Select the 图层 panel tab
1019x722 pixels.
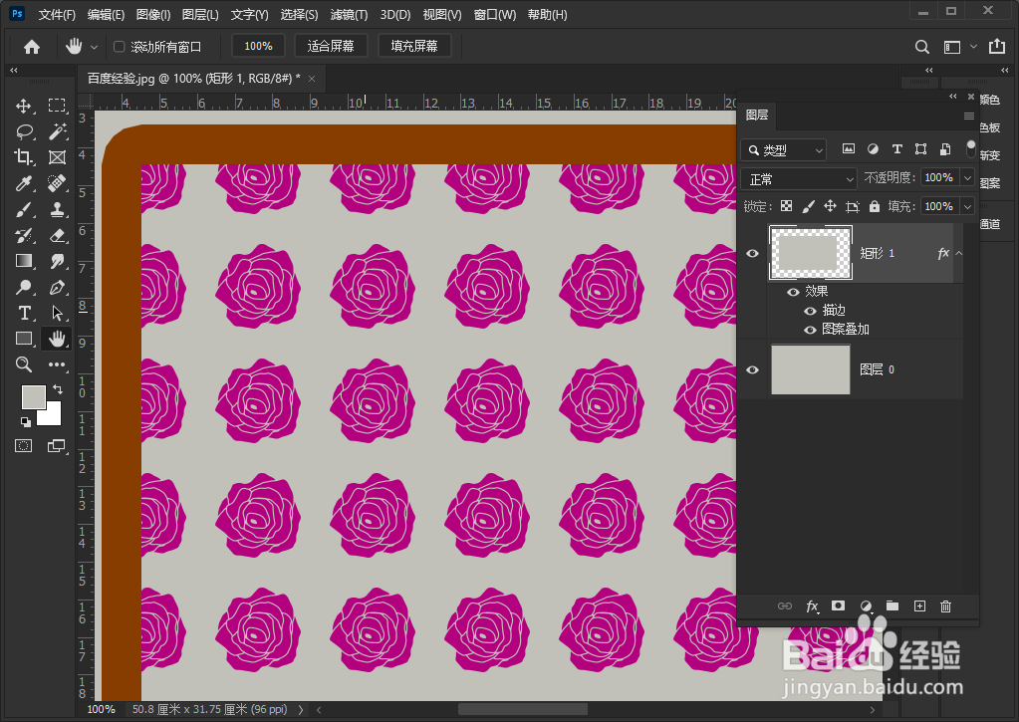coord(757,116)
